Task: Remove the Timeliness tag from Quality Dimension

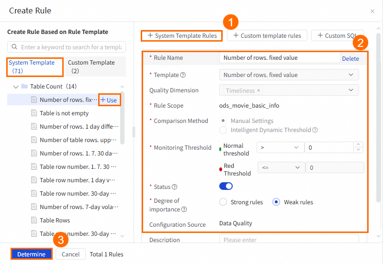Action: pyautogui.click(x=259, y=90)
